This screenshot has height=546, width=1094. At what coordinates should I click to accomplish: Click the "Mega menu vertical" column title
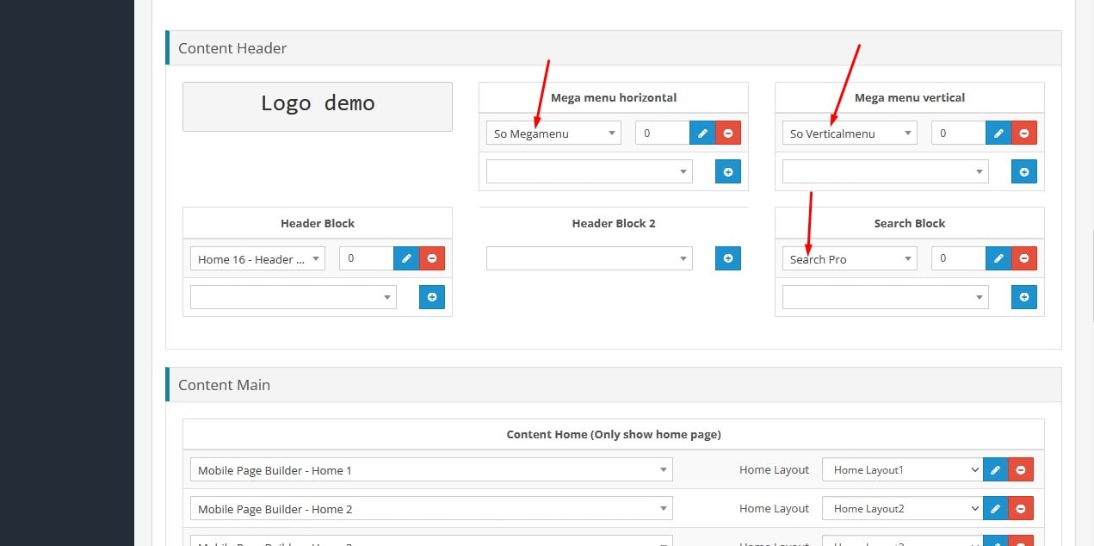point(910,97)
